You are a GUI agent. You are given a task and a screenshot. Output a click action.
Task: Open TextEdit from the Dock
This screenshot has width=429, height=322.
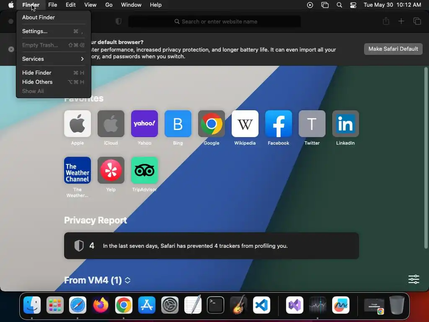click(x=193, y=304)
